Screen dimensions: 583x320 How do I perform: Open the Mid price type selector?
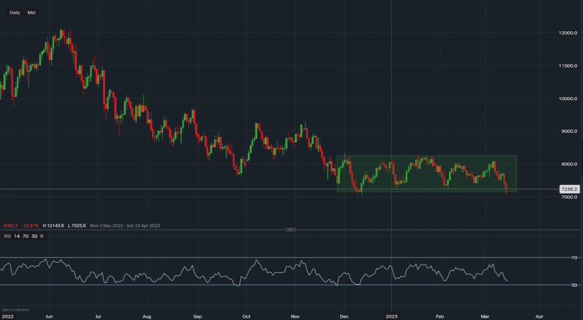(x=31, y=12)
